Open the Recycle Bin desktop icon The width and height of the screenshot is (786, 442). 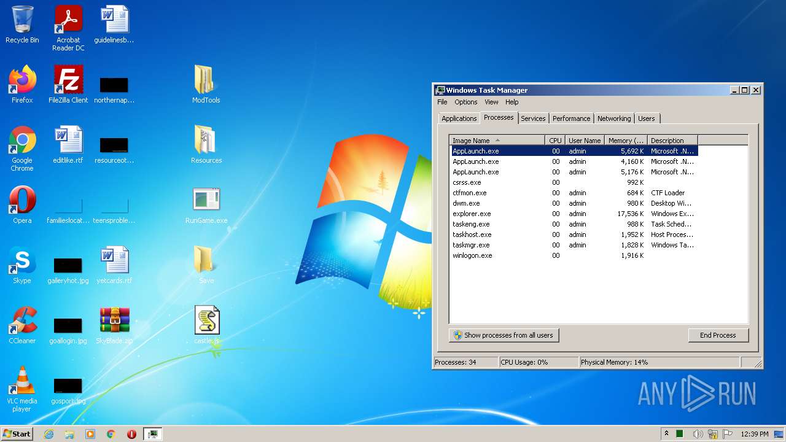22,25
